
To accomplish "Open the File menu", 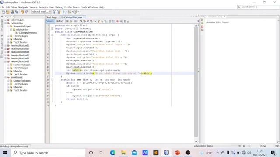I will point(2,7).
